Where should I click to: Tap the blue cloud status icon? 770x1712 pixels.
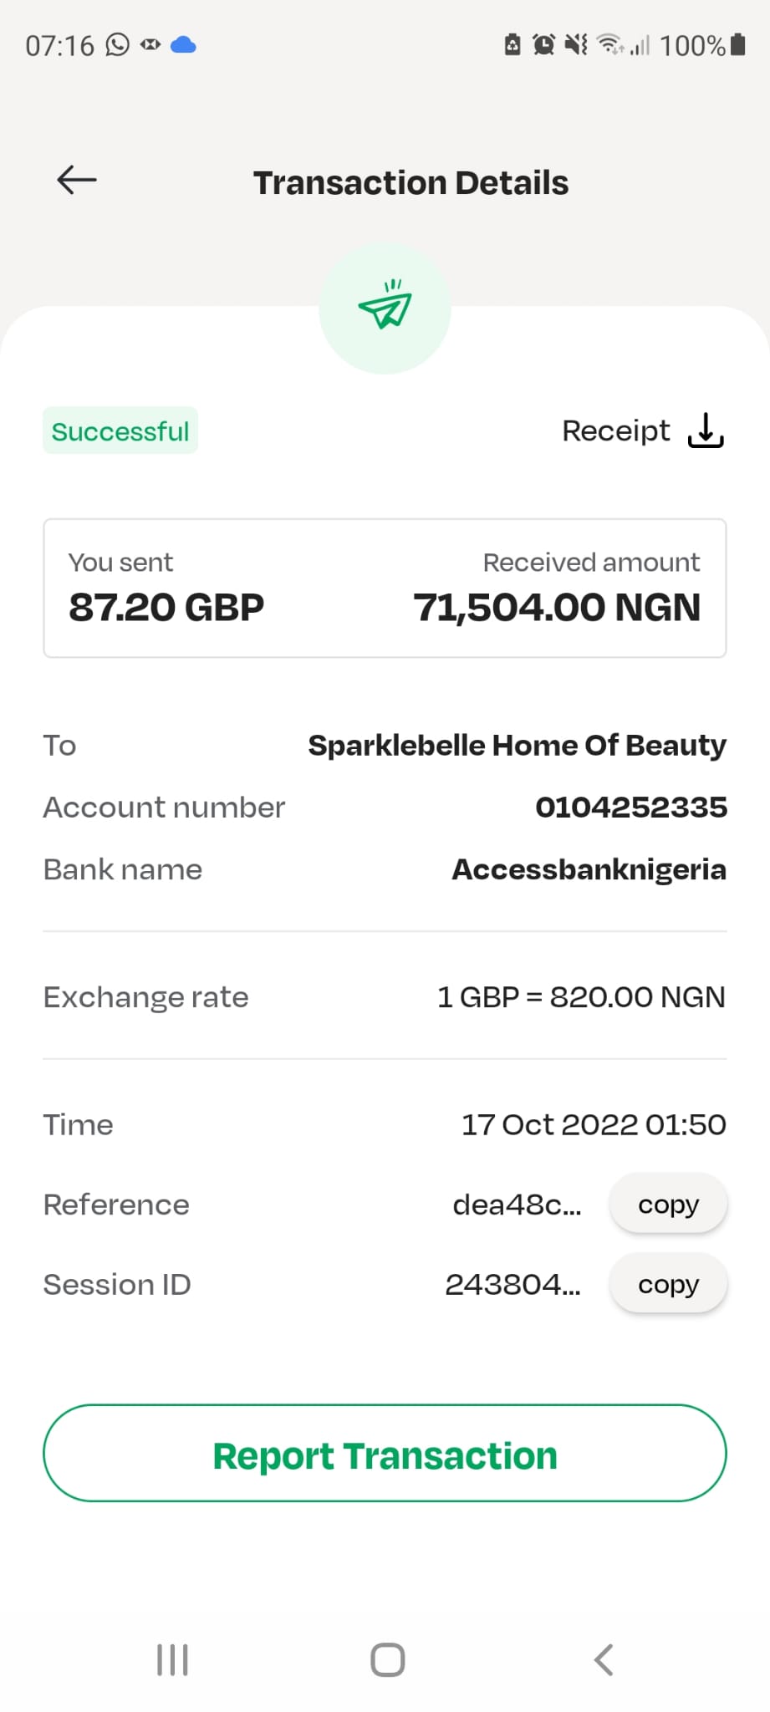[183, 45]
